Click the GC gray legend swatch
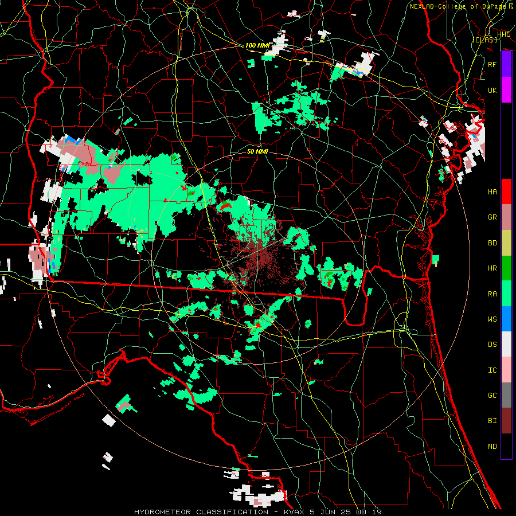Screen dimensions: 516x516 pos(506,395)
